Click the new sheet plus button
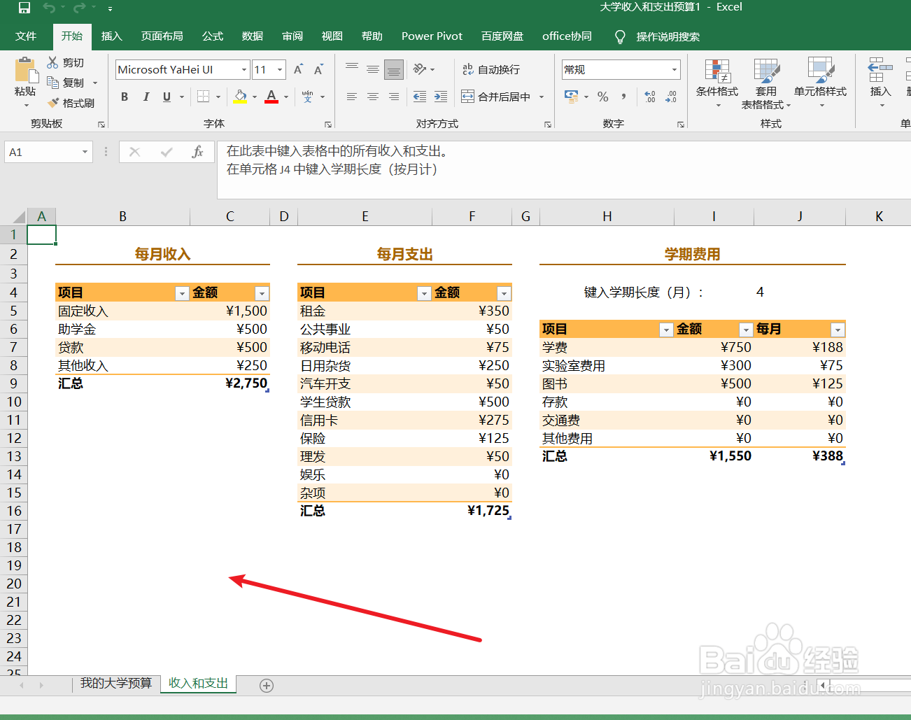 [266, 686]
